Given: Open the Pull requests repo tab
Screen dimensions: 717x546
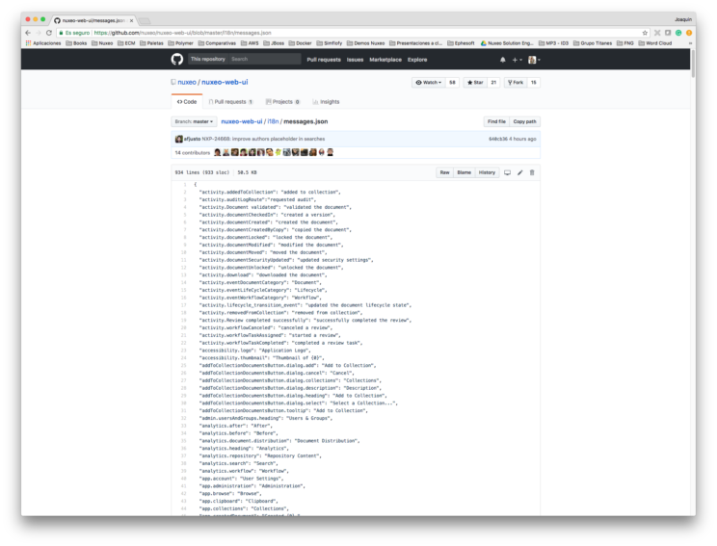Looking at the screenshot, I should [x=230, y=102].
